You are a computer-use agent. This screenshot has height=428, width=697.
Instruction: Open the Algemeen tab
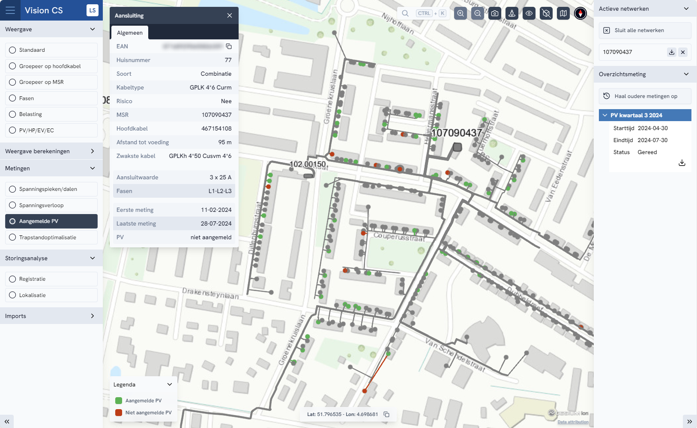point(130,33)
